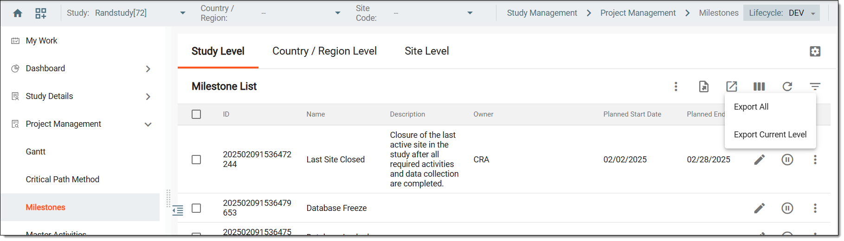Image resolution: width=844 pixels, height=241 pixels.
Task: Open Critical Path Method
Action: tap(63, 179)
